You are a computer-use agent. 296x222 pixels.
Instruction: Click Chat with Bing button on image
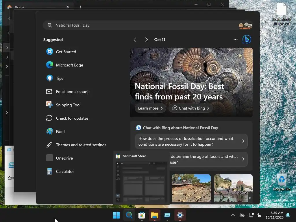pyautogui.click(x=191, y=108)
